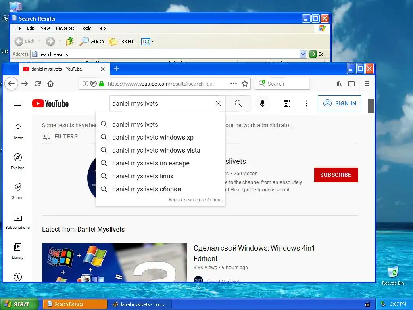Open the Windows Start menu

19,304
